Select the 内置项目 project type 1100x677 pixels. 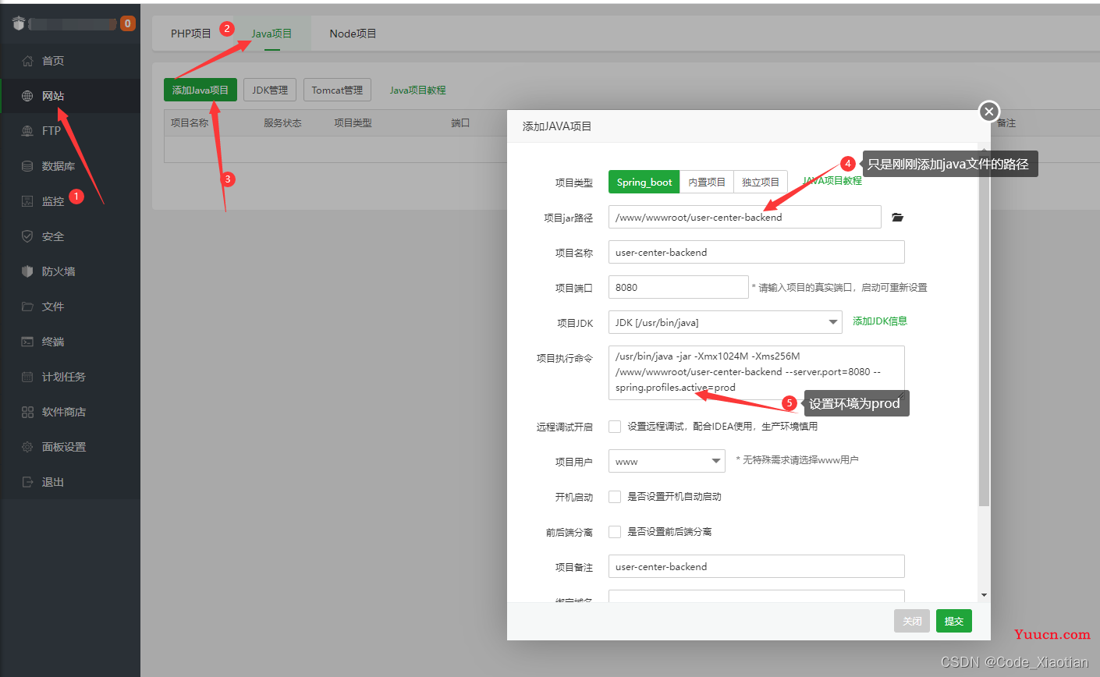707,182
